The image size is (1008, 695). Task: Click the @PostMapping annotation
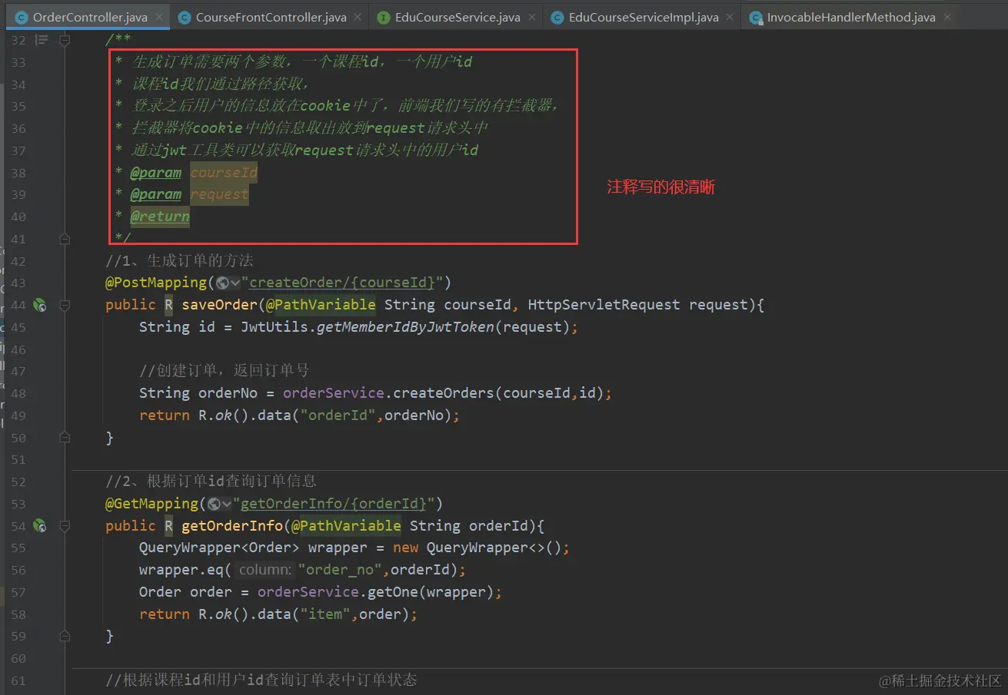tap(156, 283)
